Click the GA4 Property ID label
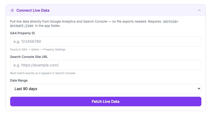Viewport: 211px width, 114px height. (22, 33)
